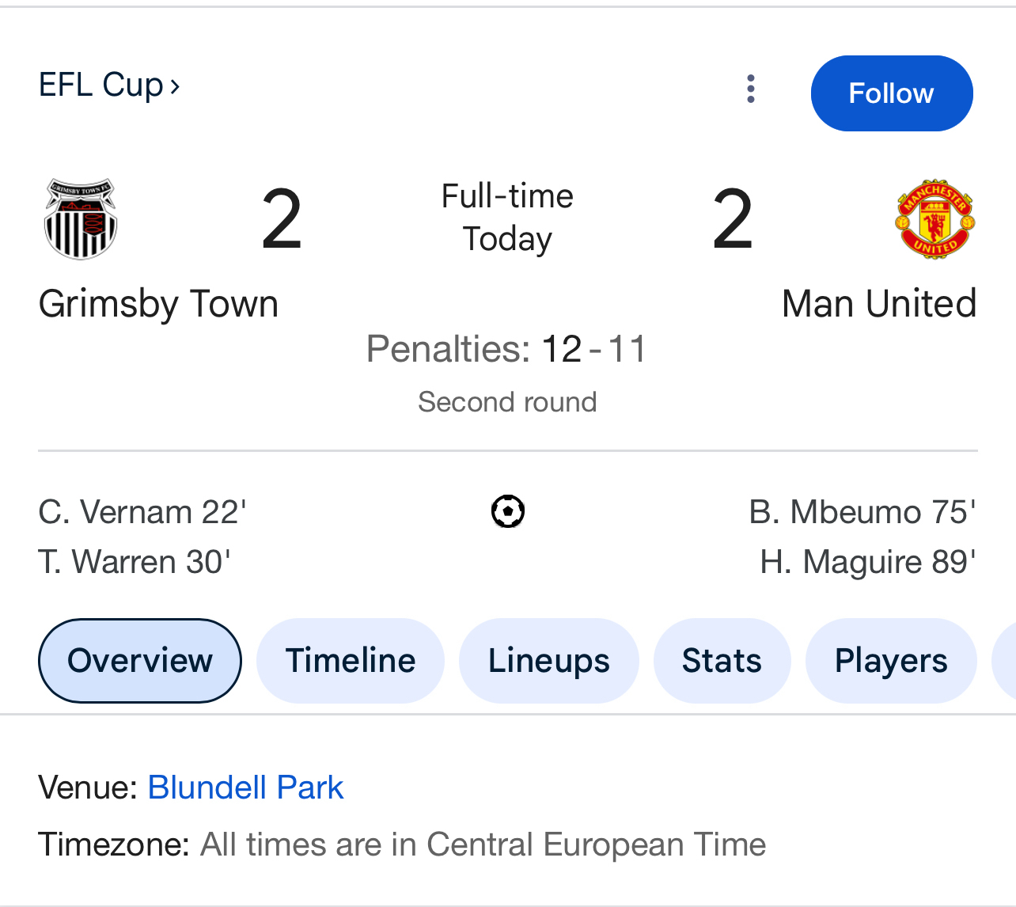
Task: Click the Grimsby Town team name
Action: click(158, 304)
